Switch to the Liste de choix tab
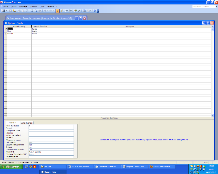The height and width of the screenshot is (174, 218). 27,123
